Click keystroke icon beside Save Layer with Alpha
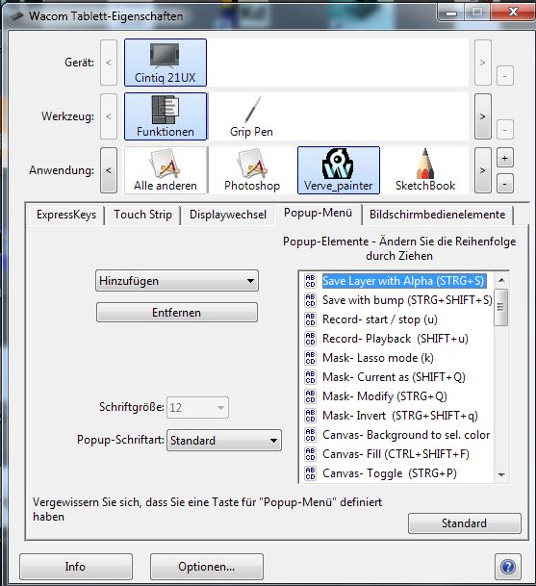 point(310,281)
